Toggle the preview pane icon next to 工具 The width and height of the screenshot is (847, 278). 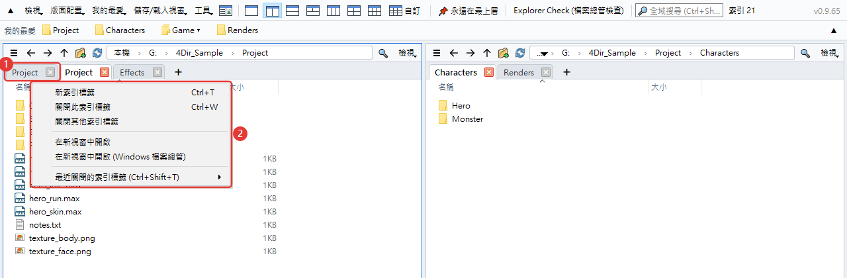[226, 11]
